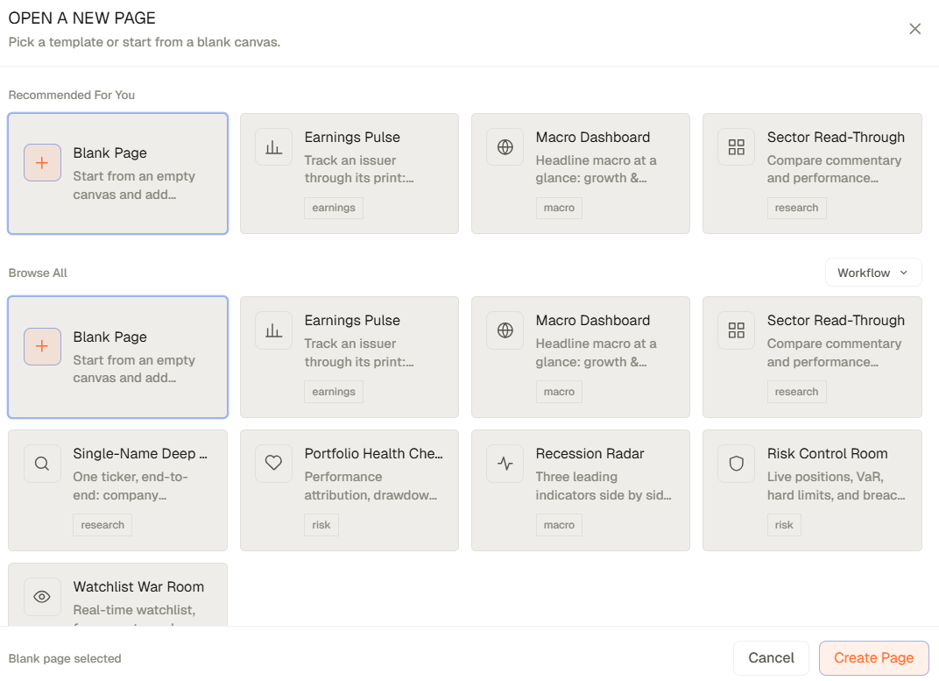Image resolution: width=939 pixels, height=681 pixels.
Task: Click earnings tag in Browse All Earnings Pulse
Action: tap(334, 392)
